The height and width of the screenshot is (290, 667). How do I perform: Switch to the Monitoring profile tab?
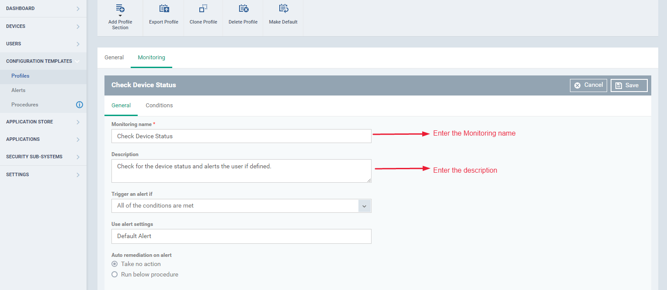pos(151,58)
